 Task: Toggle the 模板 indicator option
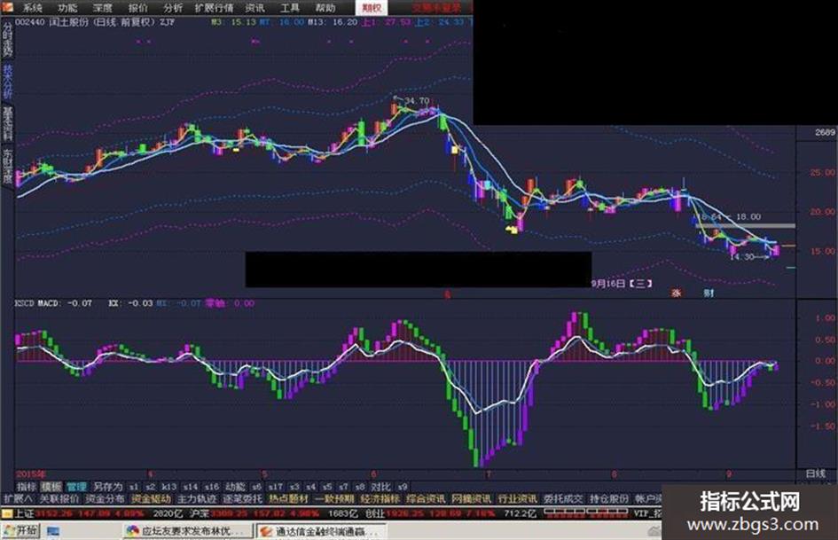click(51, 487)
